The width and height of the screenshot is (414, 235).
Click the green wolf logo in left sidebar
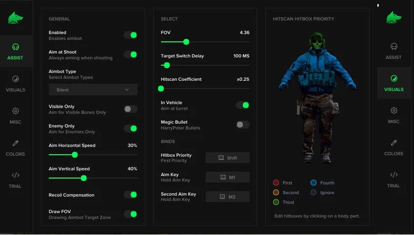[x=15, y=18]
